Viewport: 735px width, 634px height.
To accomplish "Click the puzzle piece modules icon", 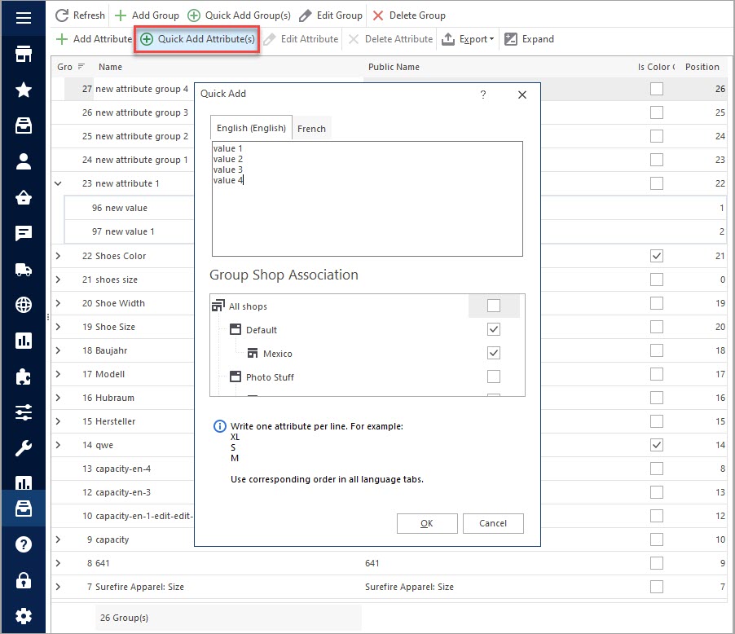I will click(24, 377).
